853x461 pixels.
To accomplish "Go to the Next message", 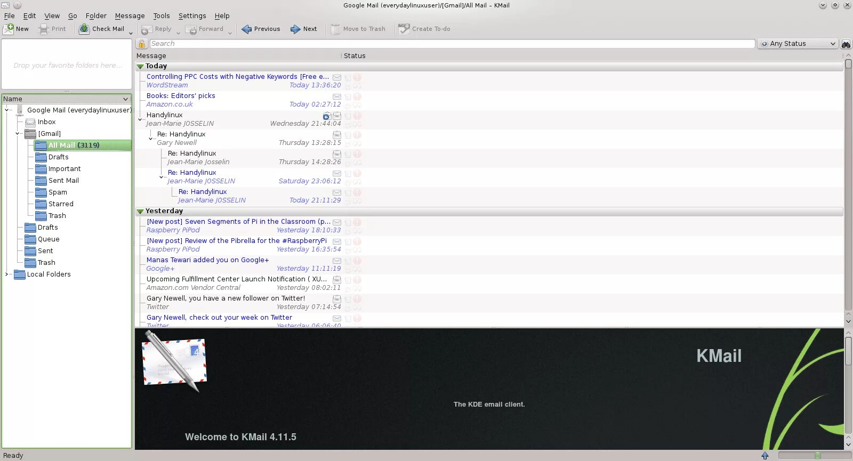I will [303, 29].
